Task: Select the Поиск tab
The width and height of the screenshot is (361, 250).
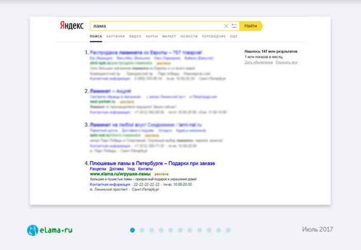Action: [x=96, y=37]
